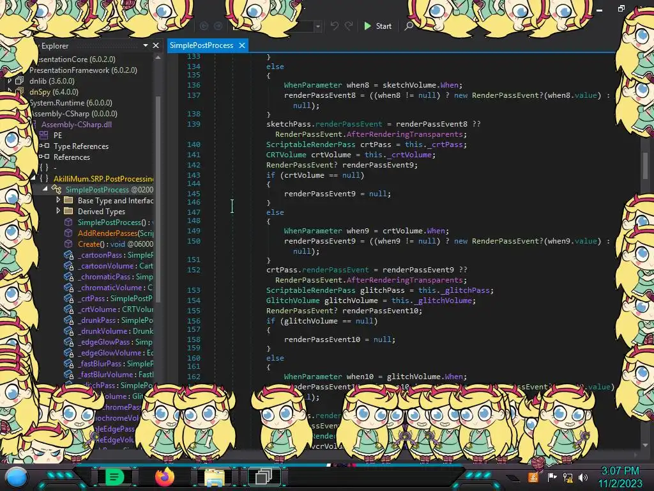The width and height of the screenshot is (654, 491).
Task: Click the field icon beside _chromaticPass
Action: tap(69, 276)
